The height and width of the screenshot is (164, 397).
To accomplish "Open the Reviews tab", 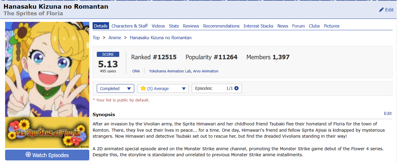I will 191,26.
